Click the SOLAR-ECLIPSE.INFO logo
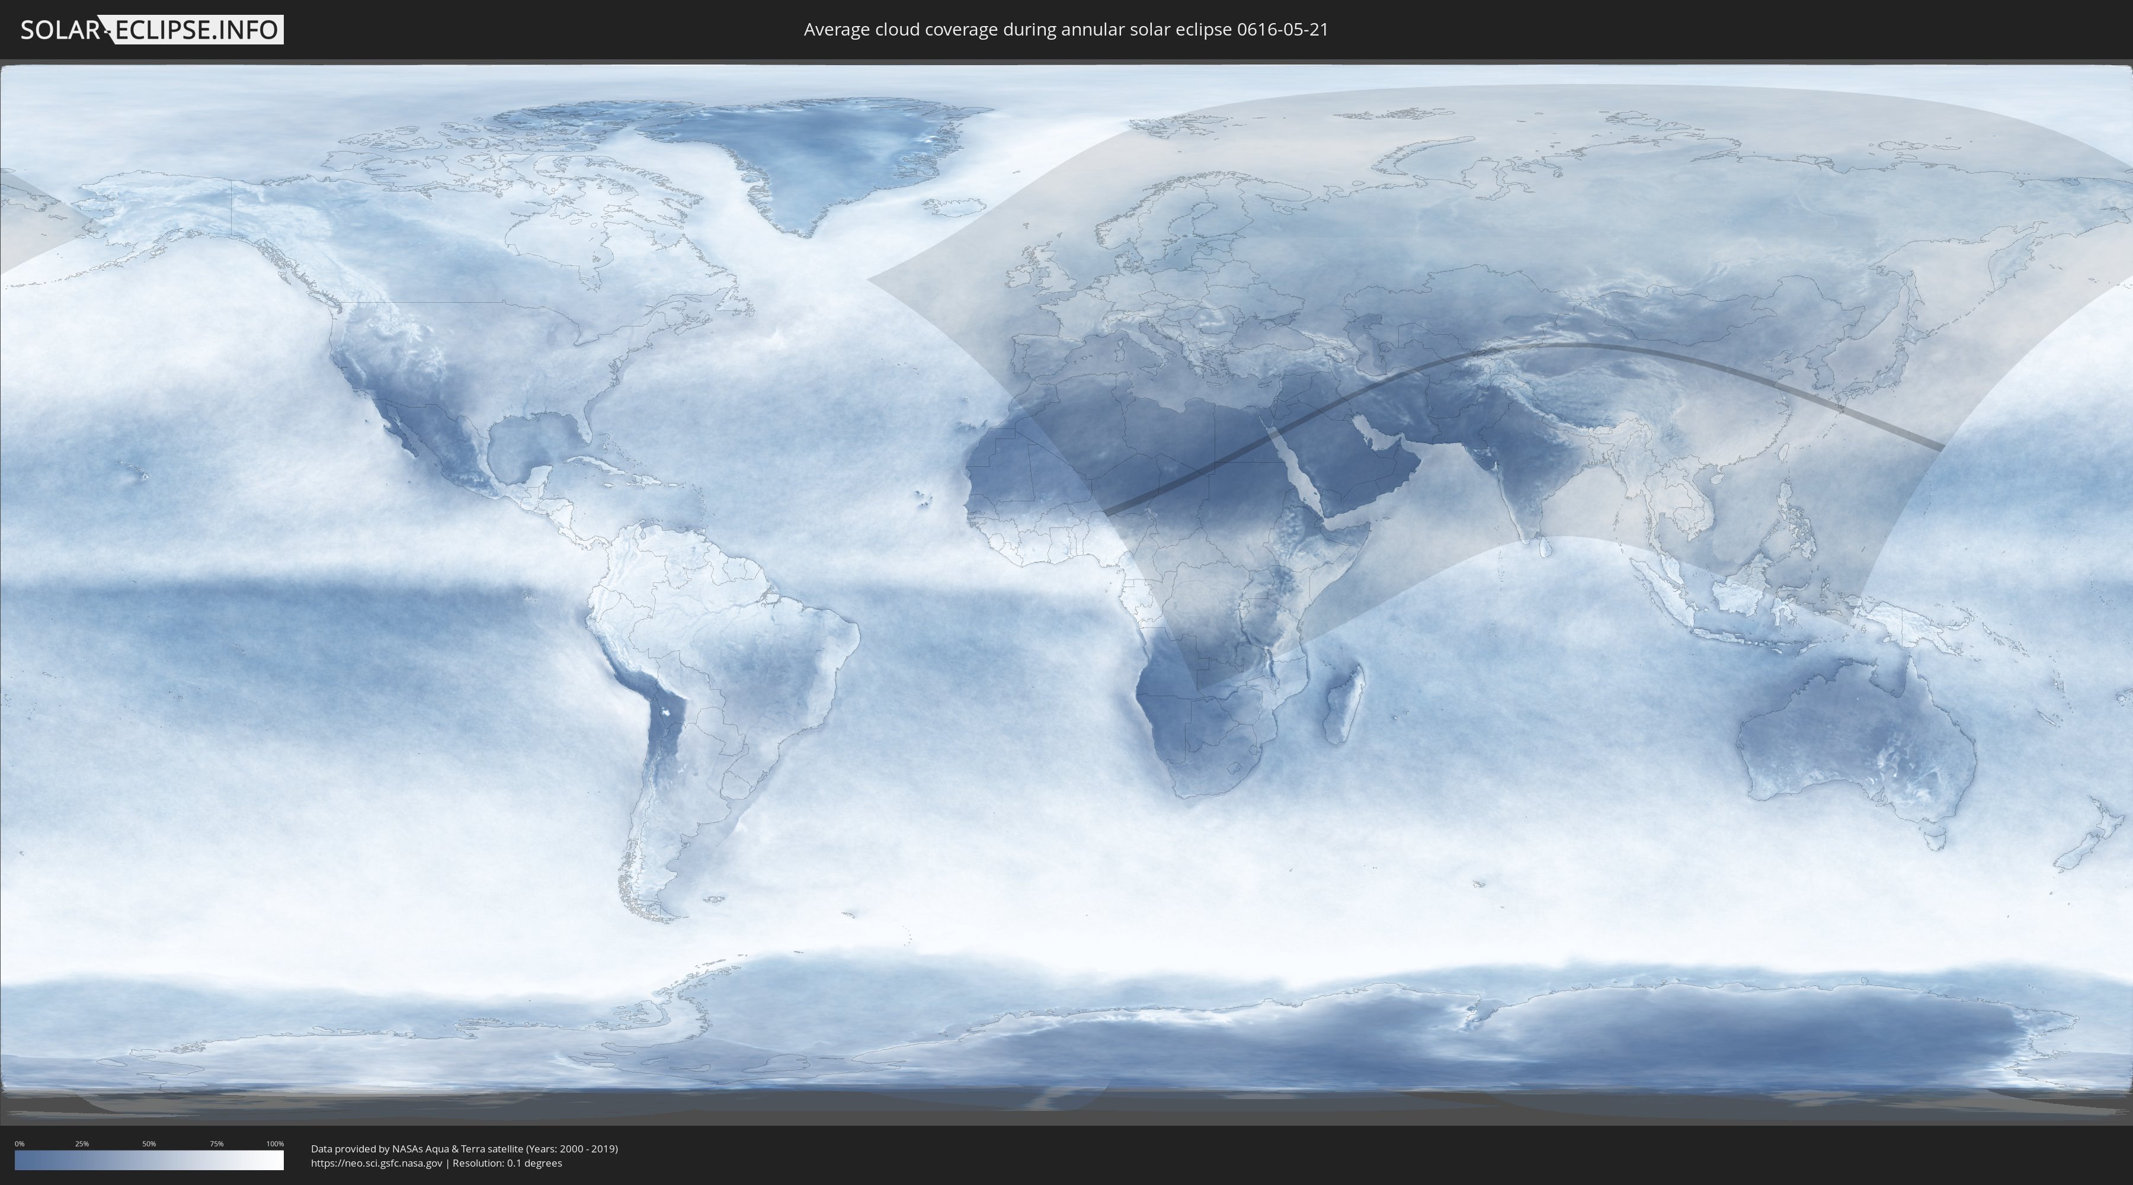The width and height of the screenshot is (2133, 1185). click(152, 30)
